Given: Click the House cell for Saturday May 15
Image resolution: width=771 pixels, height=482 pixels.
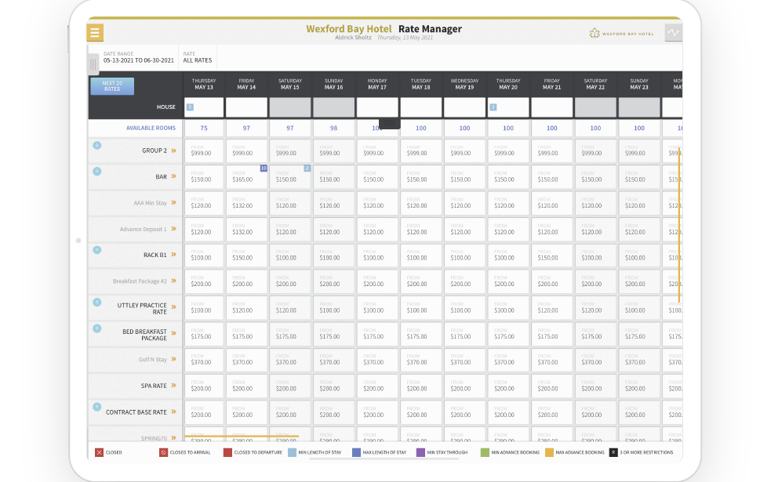Looking at the screenshot, I should click(x=290, y=107).
